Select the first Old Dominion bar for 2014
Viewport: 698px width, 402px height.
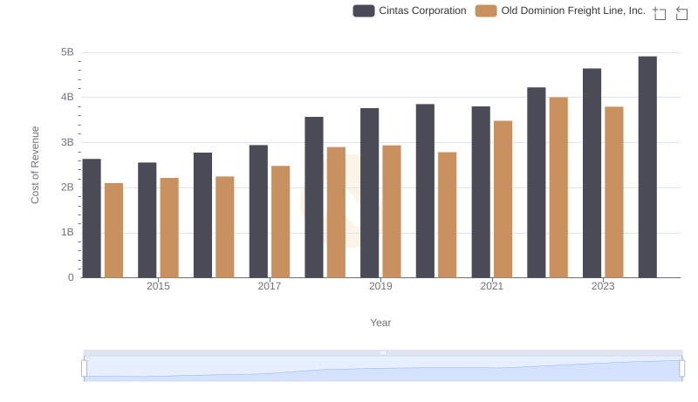click(x=113, y=230)
